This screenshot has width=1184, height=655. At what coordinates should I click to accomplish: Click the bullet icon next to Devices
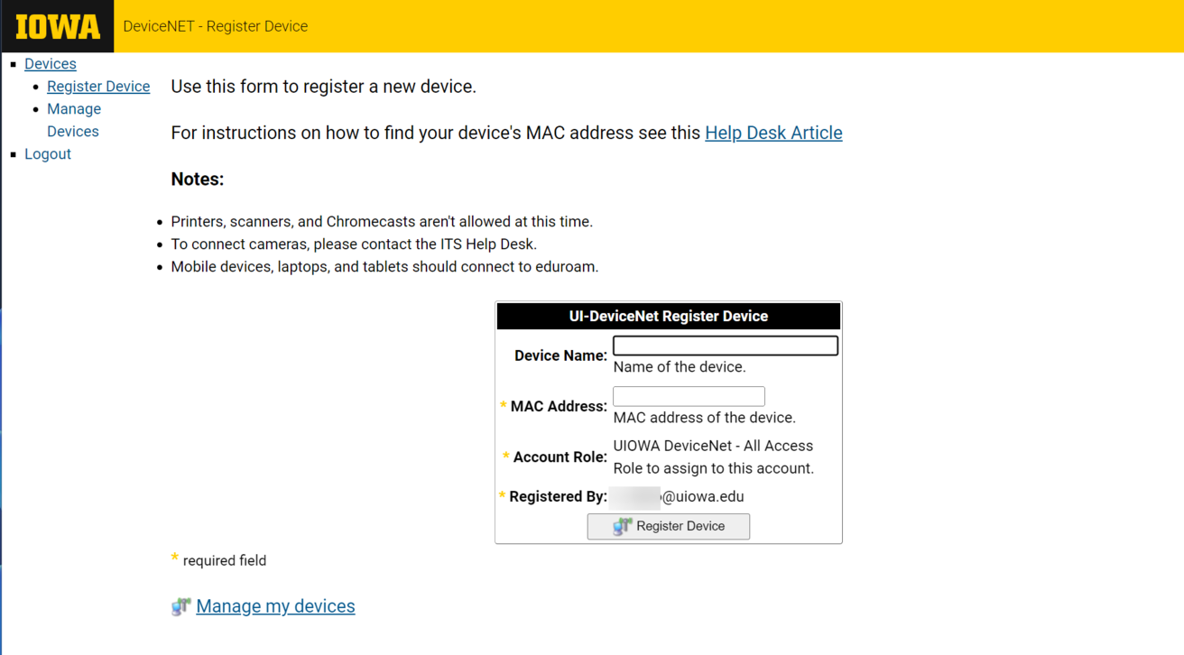click(13, 63)
